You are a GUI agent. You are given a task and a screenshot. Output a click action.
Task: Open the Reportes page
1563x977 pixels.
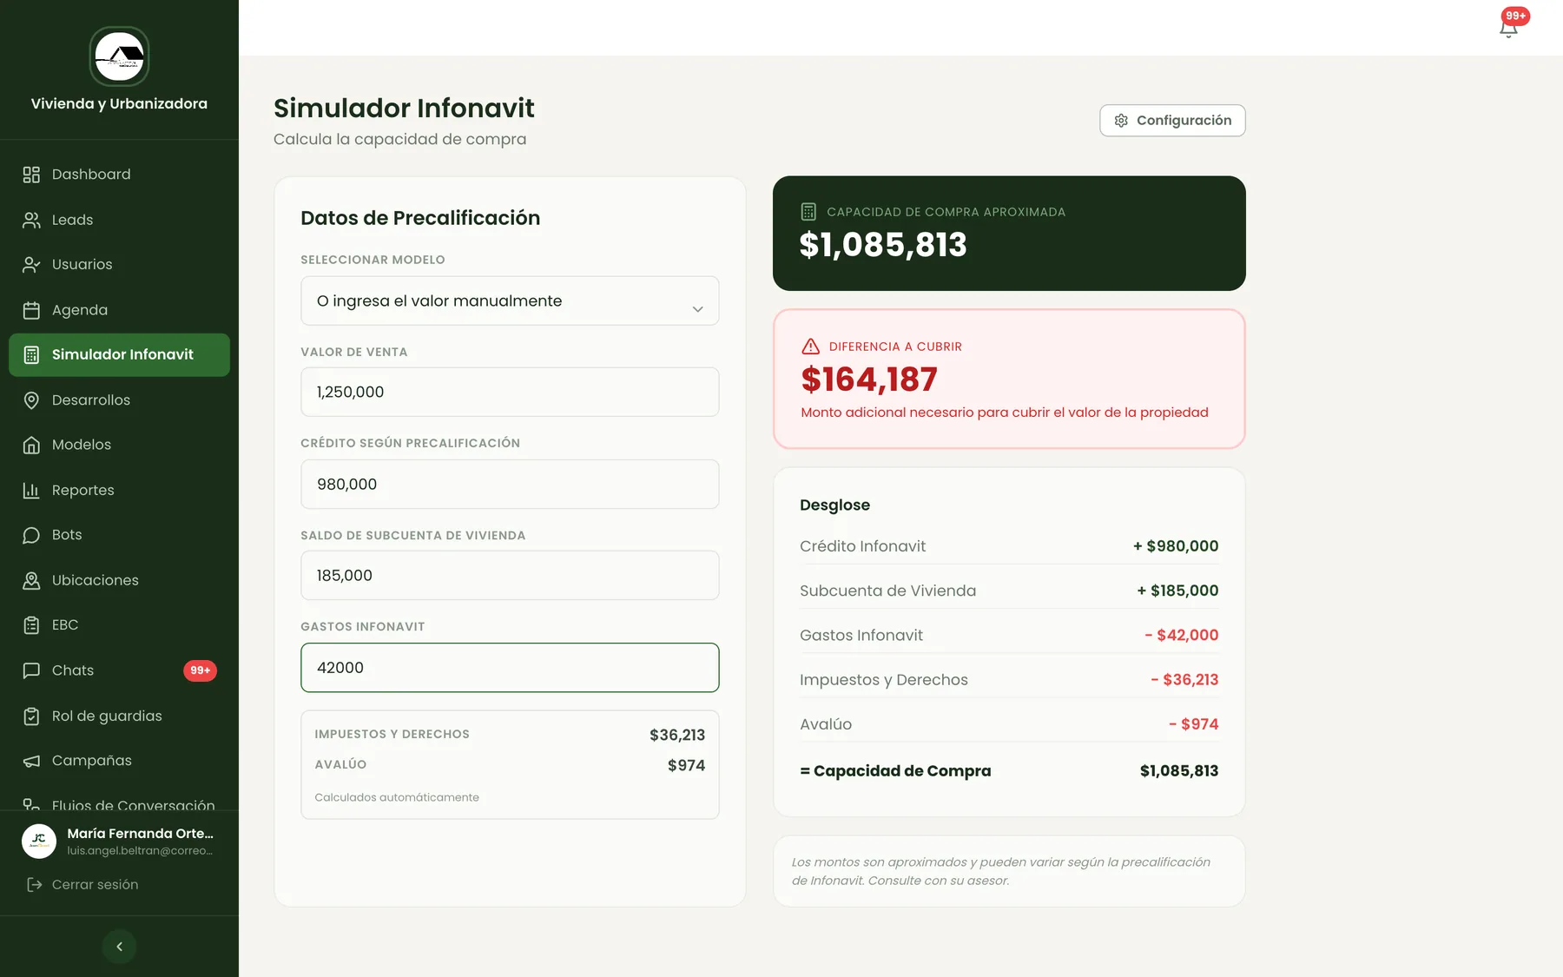coord(120,490)
